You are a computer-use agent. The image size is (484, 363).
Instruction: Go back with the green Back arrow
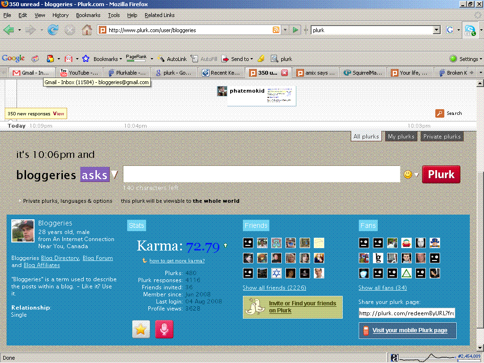9,30
